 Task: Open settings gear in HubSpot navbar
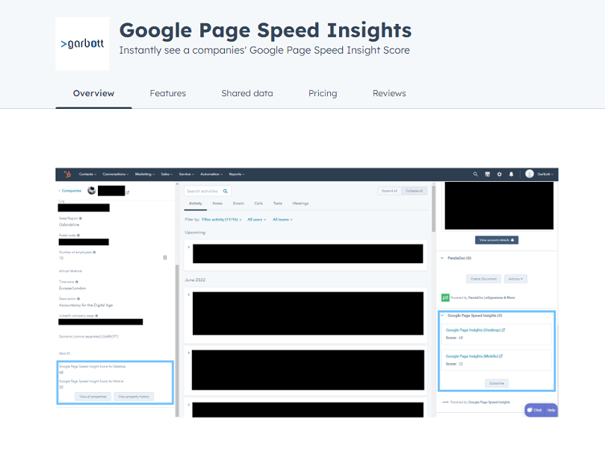(499, 174)
